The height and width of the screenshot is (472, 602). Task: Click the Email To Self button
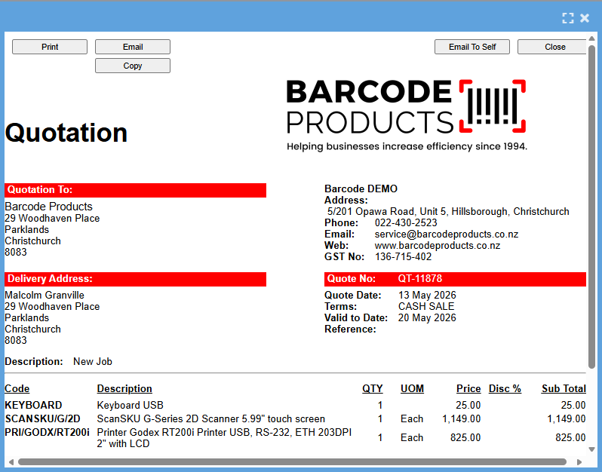pos(471,47)
